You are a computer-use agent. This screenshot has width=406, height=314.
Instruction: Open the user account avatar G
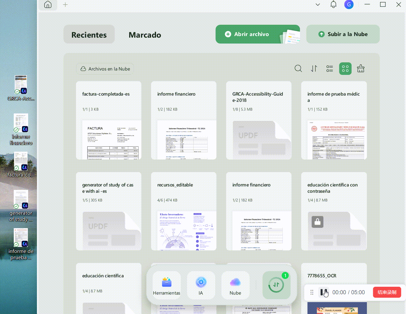(349, 4)
